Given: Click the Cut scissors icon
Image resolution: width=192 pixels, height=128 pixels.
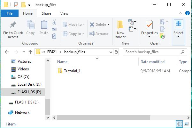Looking at the screenshot, I should [54, 22].
